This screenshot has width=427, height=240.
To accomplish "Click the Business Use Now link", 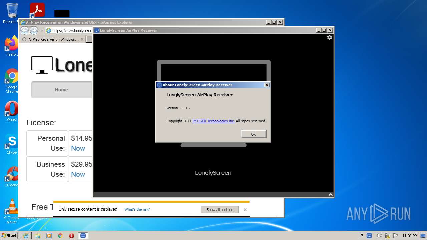I will coord(78,174).
